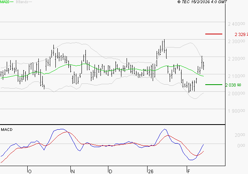Click the MACD panel label
The height and width of the screenshot is (174, 248).
pyautogui.click(x=7, y=130)
